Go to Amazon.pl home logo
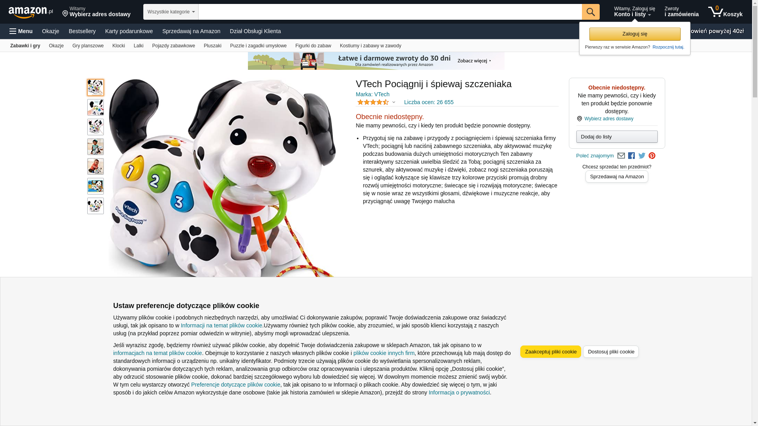Viewport: 758px width, 426px height. tap(30, 12)
